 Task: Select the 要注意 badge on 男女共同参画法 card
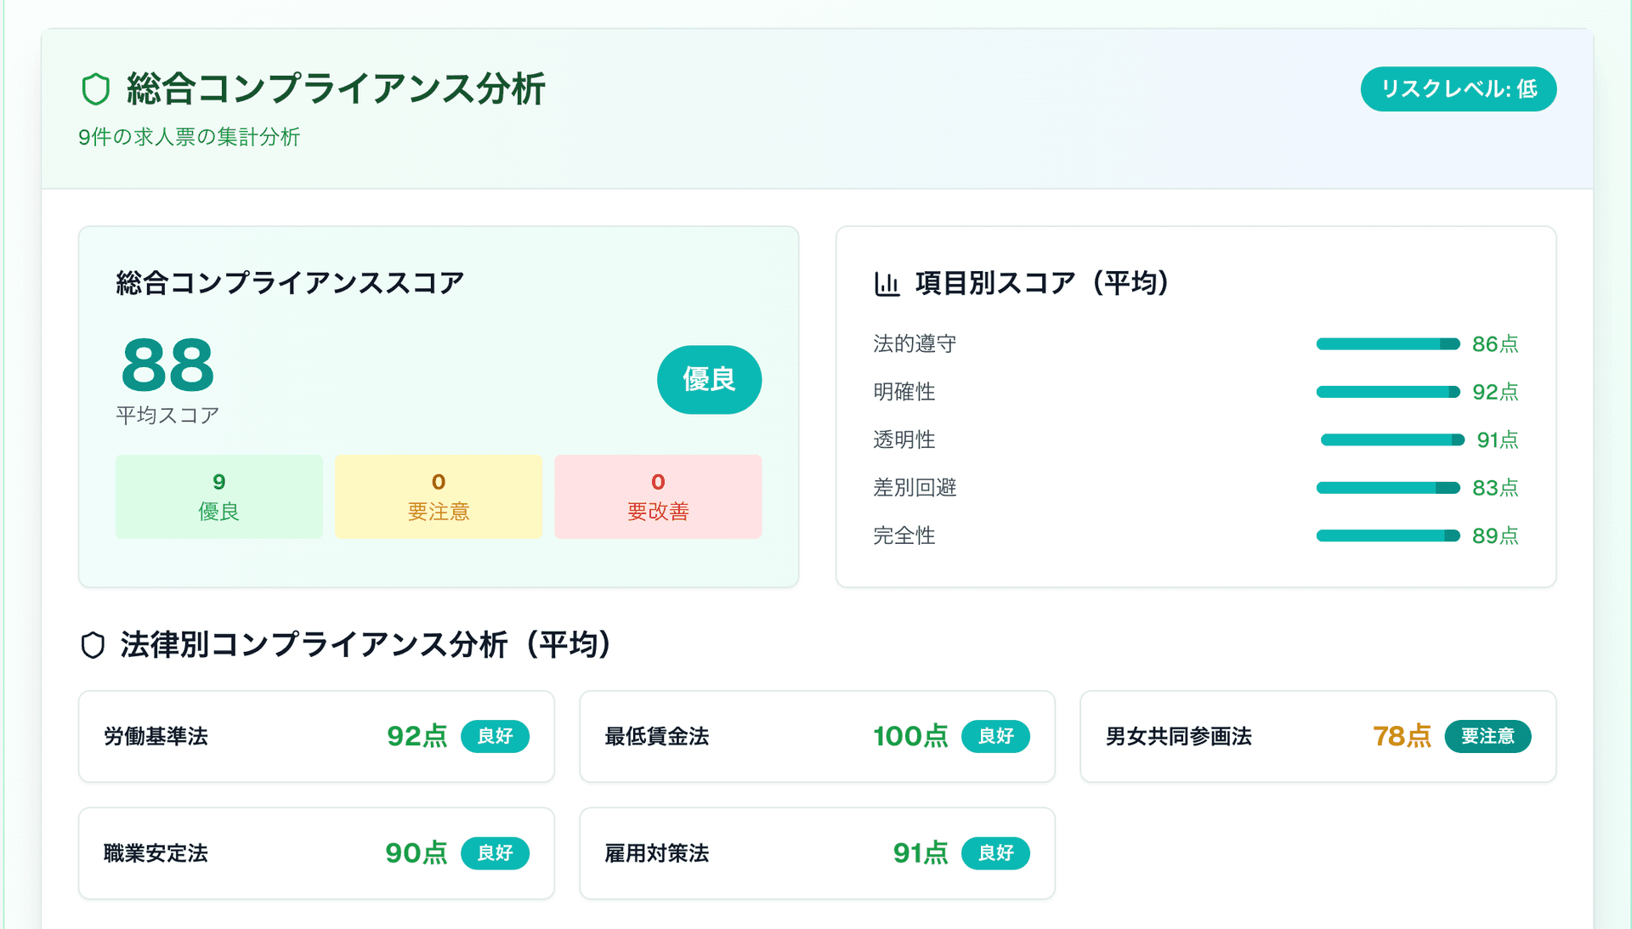(1487, 737)
